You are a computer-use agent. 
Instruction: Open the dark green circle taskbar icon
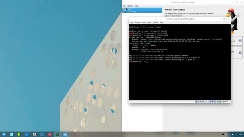[x=58, y=134]
